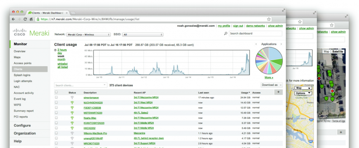The width and height of the screenshot is (359, 148).
Task: Check the box for simontompson row
Action: 56,97
